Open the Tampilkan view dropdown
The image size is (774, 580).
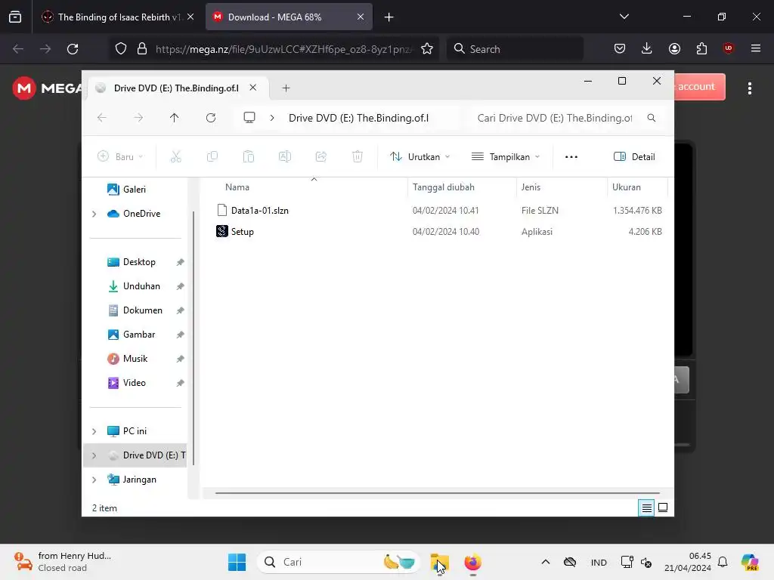(506, 157)
